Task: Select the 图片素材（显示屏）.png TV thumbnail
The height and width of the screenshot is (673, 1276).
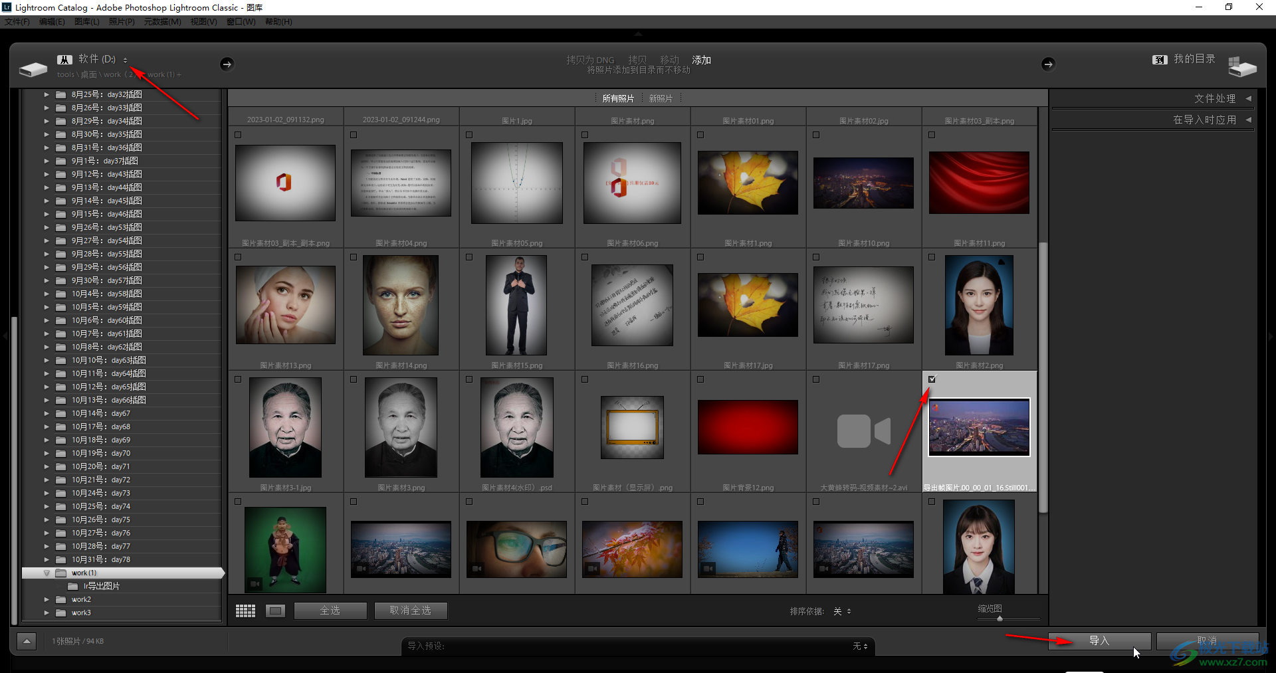Action: [x=632, y=427]
